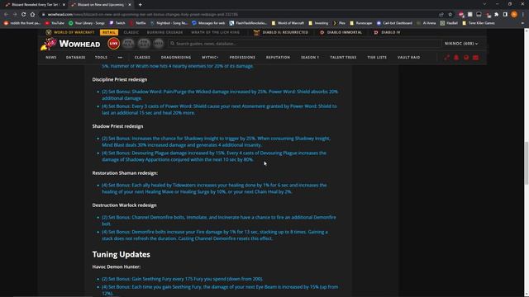Open Chrome profile avatar
The image size is (529, 297).
point(514,15)
